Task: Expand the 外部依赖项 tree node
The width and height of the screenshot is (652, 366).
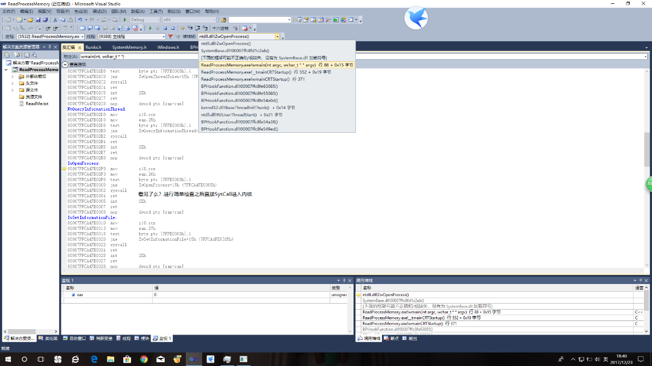Action: tap(12, 76)
